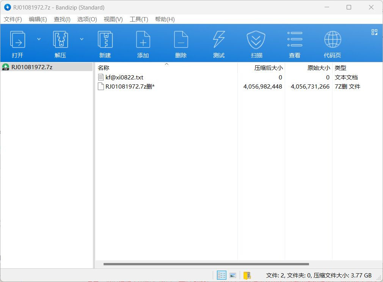
Task: Click the yellow archive icon in status bar
Action: (x=247, y=276)
